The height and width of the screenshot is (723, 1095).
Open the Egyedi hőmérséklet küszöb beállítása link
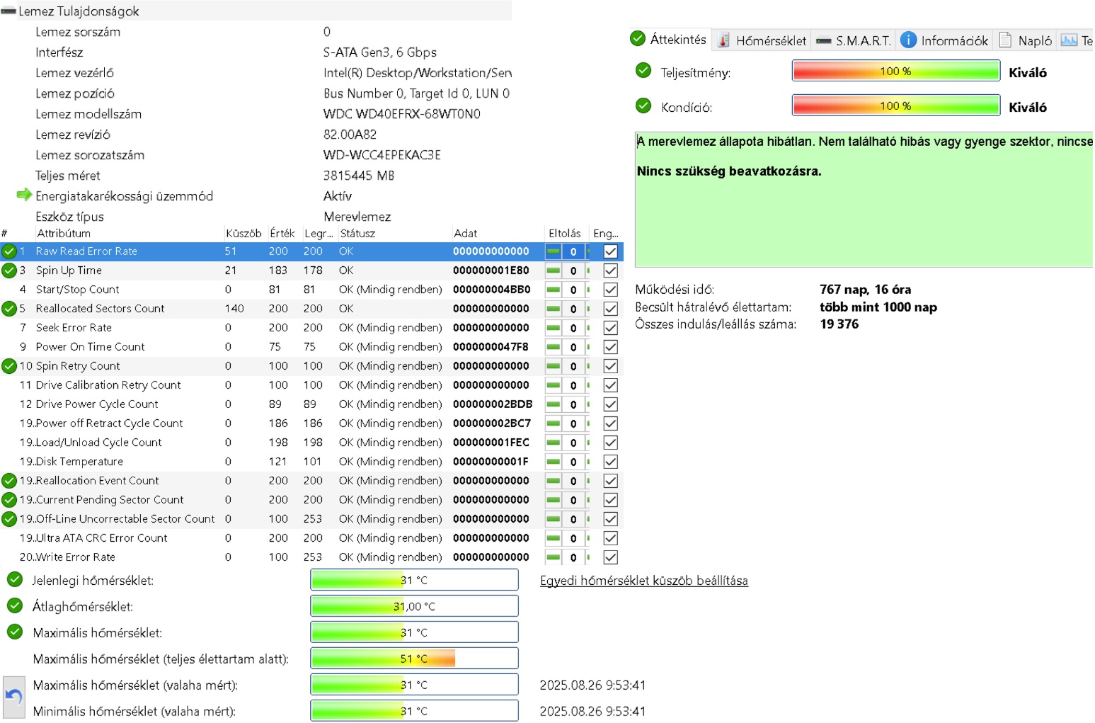[x=643, y=581]
